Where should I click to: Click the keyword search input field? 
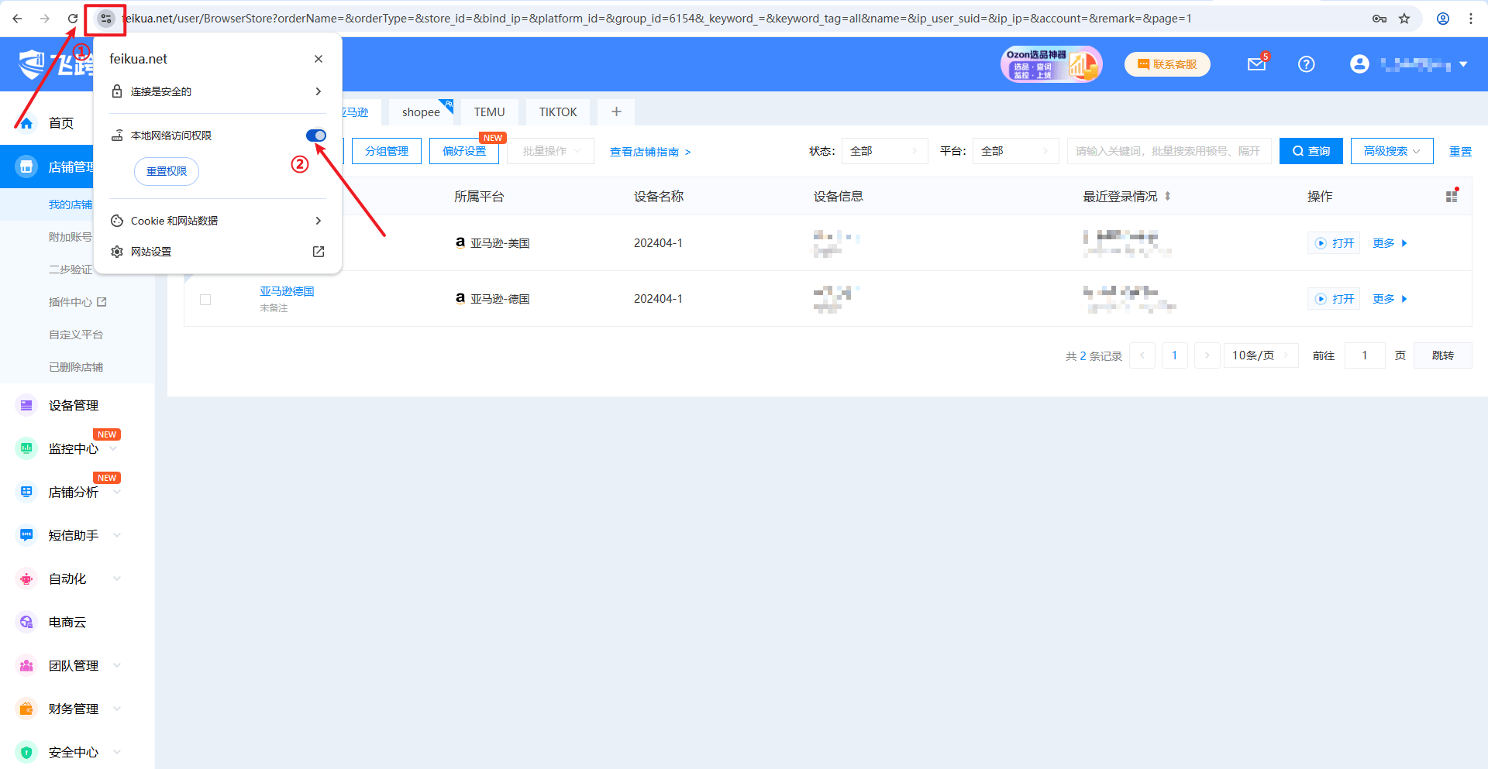click(1168, 151)
